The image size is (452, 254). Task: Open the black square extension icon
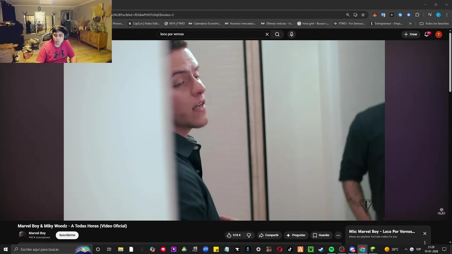pyautogui.click(x=392, y=15)
